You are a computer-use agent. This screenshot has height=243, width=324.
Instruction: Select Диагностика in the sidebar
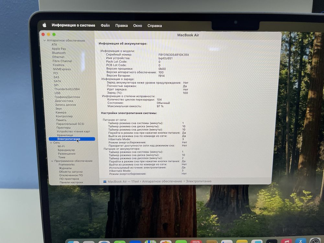[x=64, y=101]
